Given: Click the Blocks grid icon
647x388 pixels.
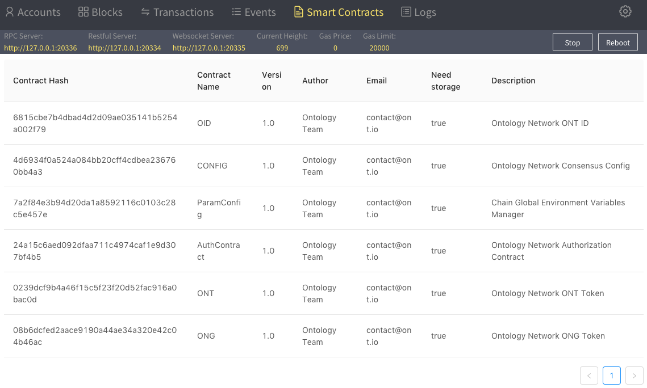Looking at the screenshot, I should pos(84,12).
